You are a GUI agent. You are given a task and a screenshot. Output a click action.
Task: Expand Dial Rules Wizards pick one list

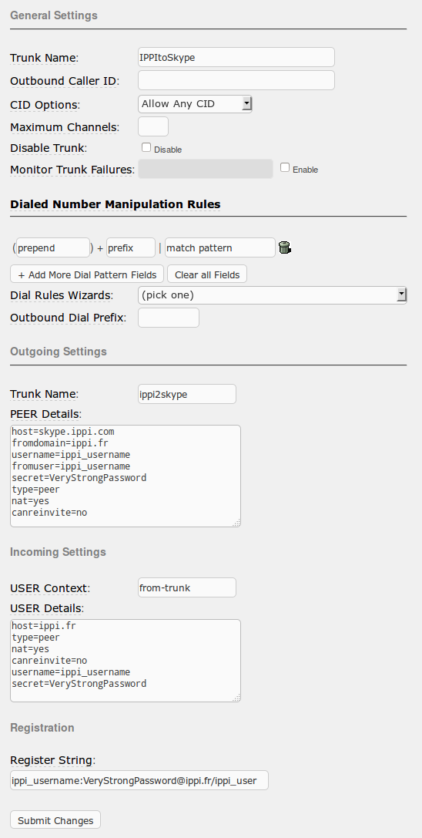(x=273, y=295)
